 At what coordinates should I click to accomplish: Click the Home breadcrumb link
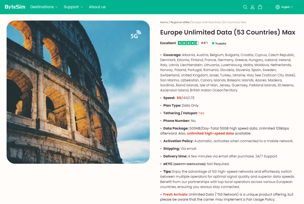coord(164,22)
